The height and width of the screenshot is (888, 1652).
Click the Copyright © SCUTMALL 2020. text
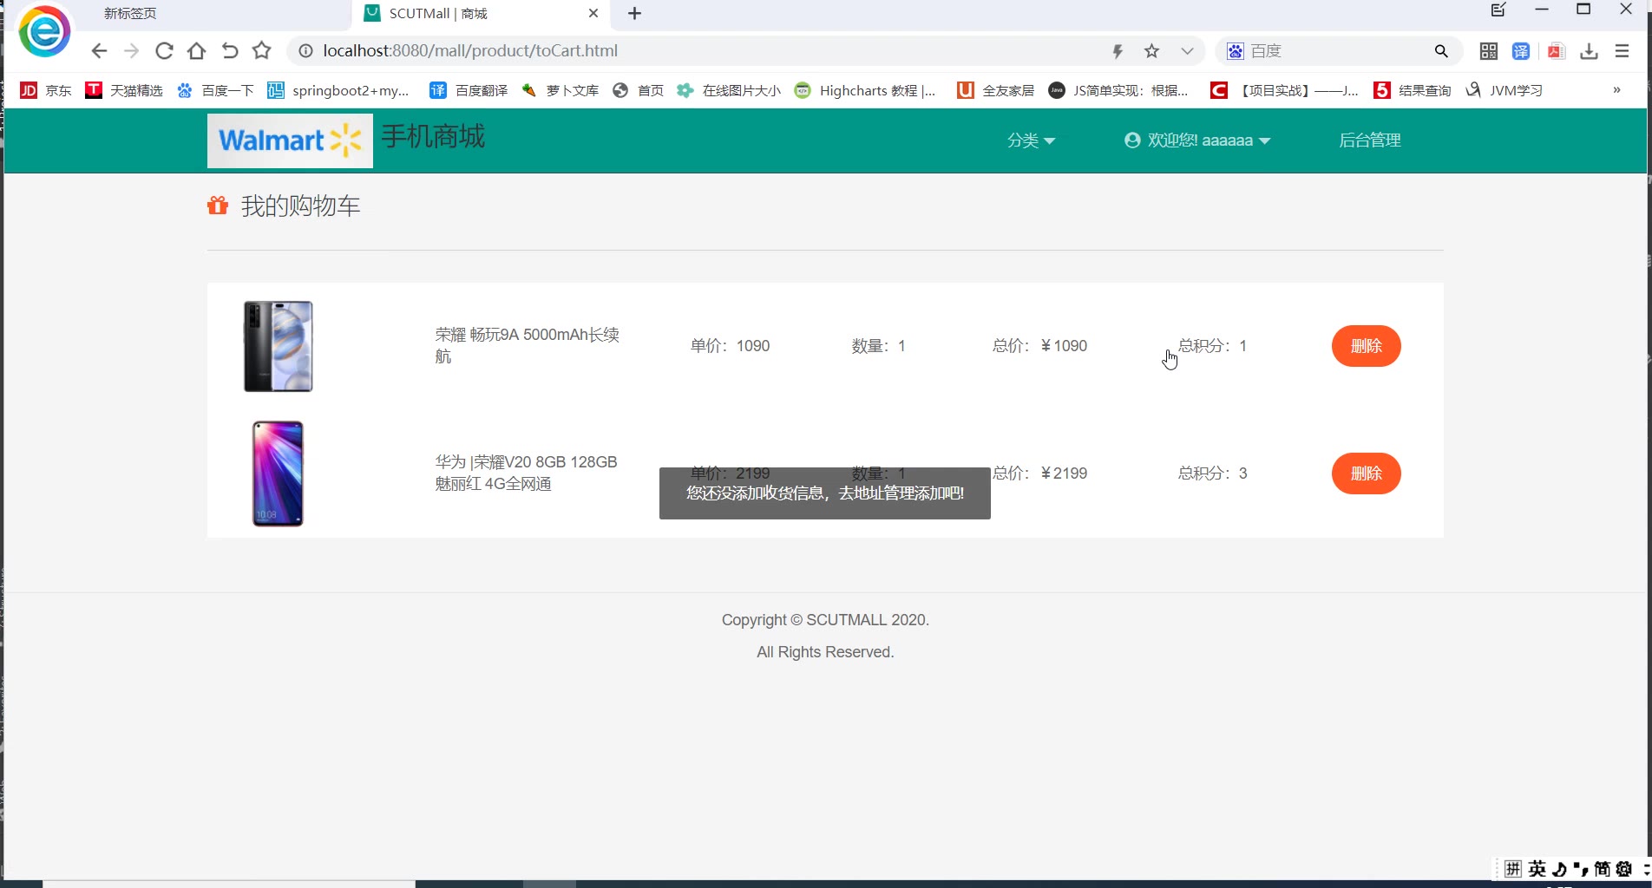click(x=825, y=620)
